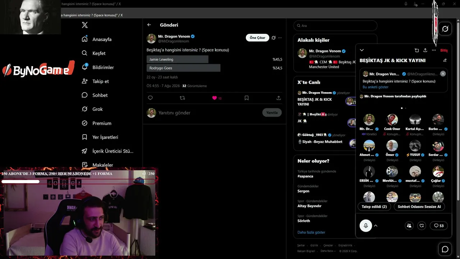Open the Bildirimler notifications page

[98, 67]
